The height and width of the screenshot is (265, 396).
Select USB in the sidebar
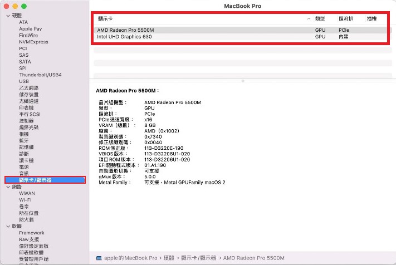tap(24, 81)
